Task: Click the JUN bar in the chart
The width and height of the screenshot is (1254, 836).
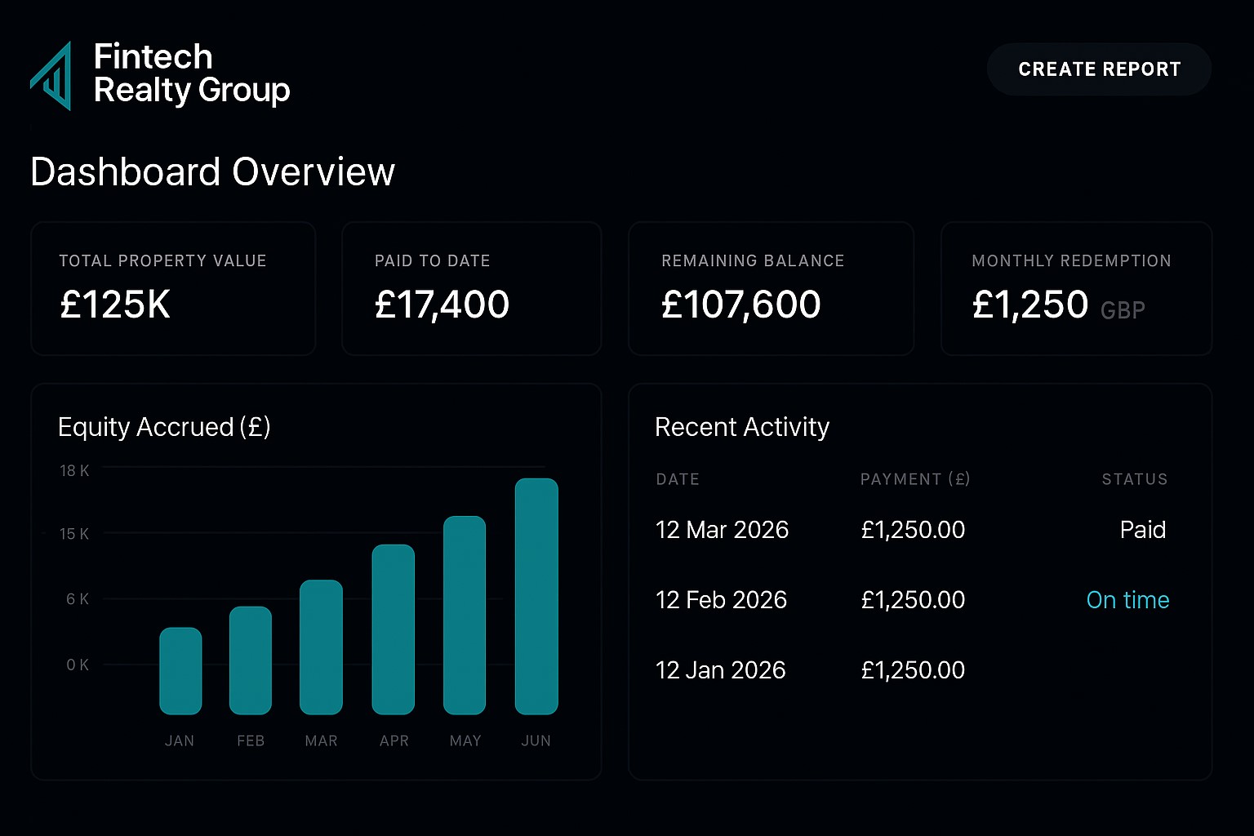Action: pos(536,596)
